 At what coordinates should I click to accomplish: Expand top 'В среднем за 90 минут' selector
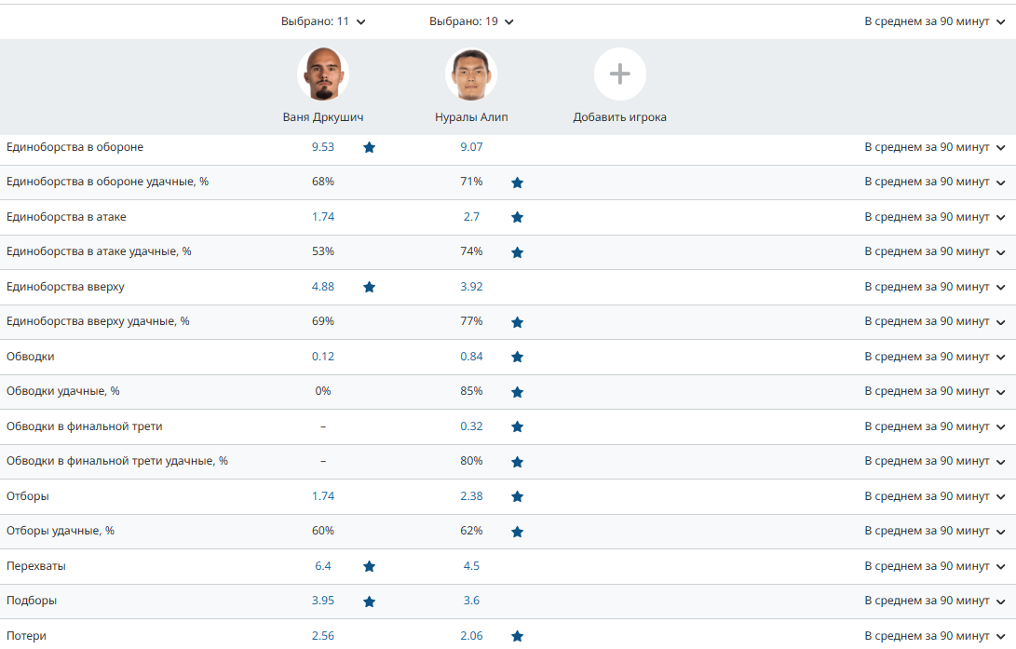coord(934,21)
